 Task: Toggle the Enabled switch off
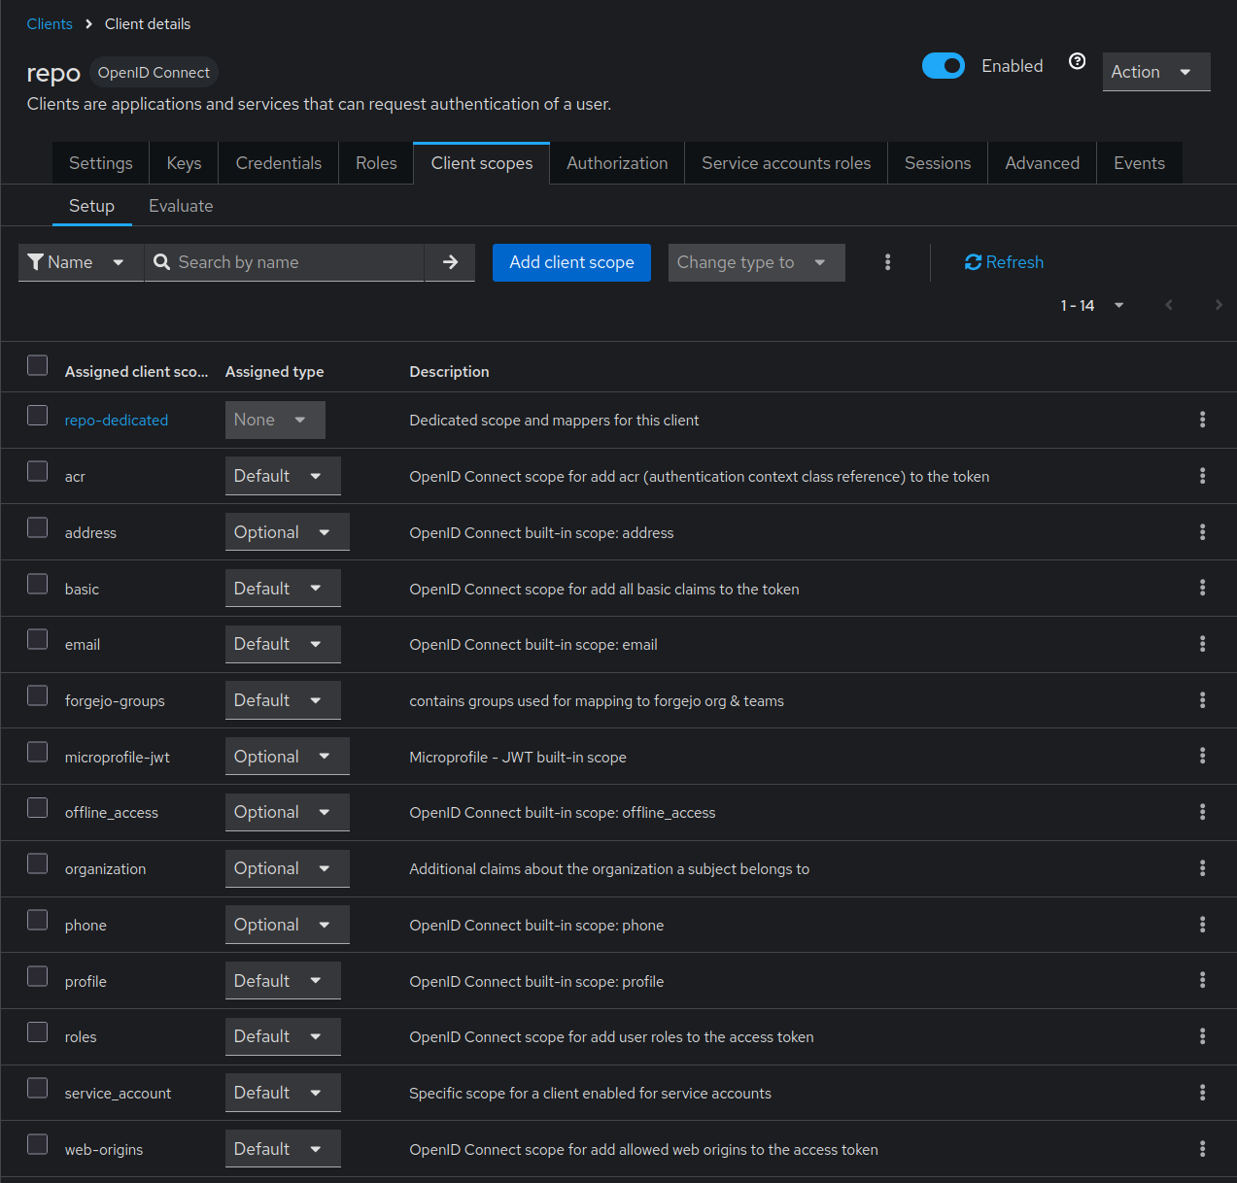tap(943, 66)
